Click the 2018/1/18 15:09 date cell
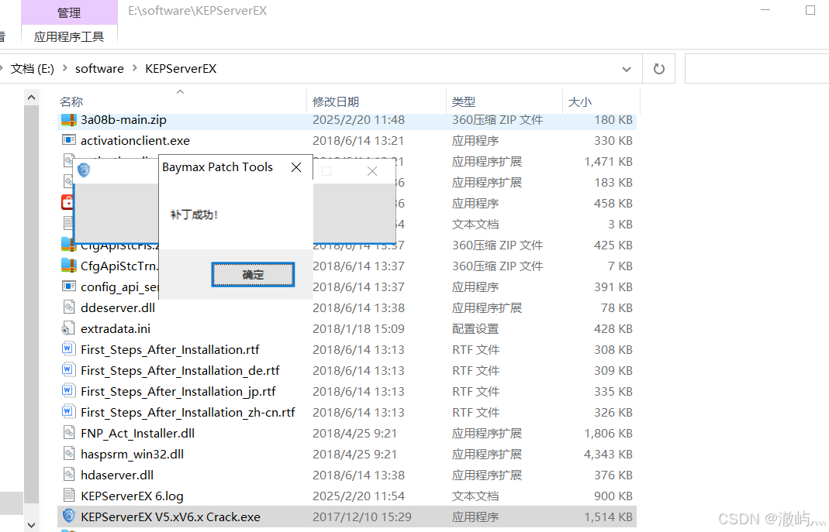Viewport: 829px width, 532px height. 358,329
